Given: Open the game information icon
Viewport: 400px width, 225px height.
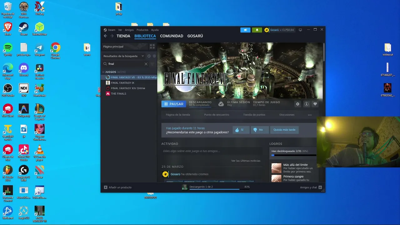Looking at the screenshot, I should (x=306, y=104).
